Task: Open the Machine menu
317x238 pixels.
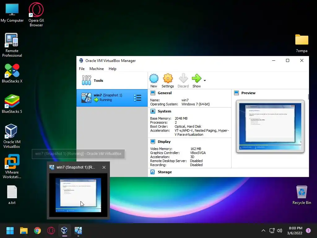Action: (x=97, y=69)
